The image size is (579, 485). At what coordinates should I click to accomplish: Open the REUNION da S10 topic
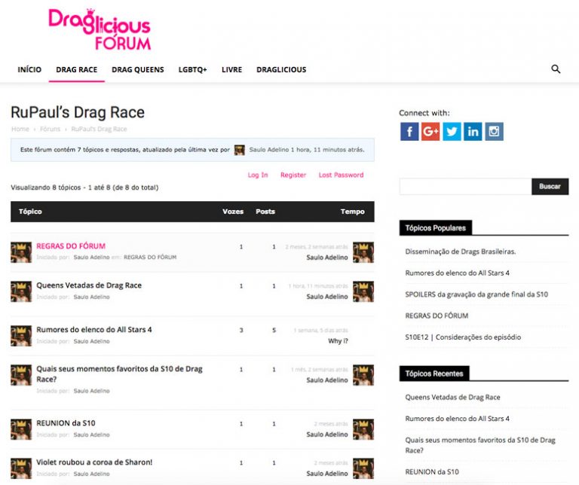click(66, 423)
